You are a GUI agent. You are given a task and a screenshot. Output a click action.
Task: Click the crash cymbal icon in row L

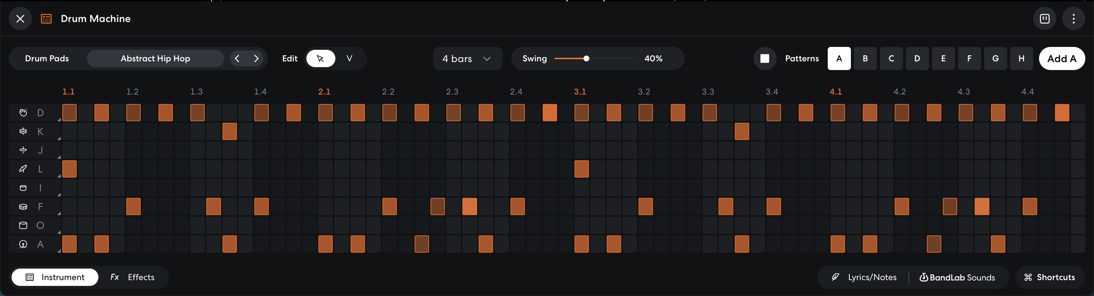point(23,169)
